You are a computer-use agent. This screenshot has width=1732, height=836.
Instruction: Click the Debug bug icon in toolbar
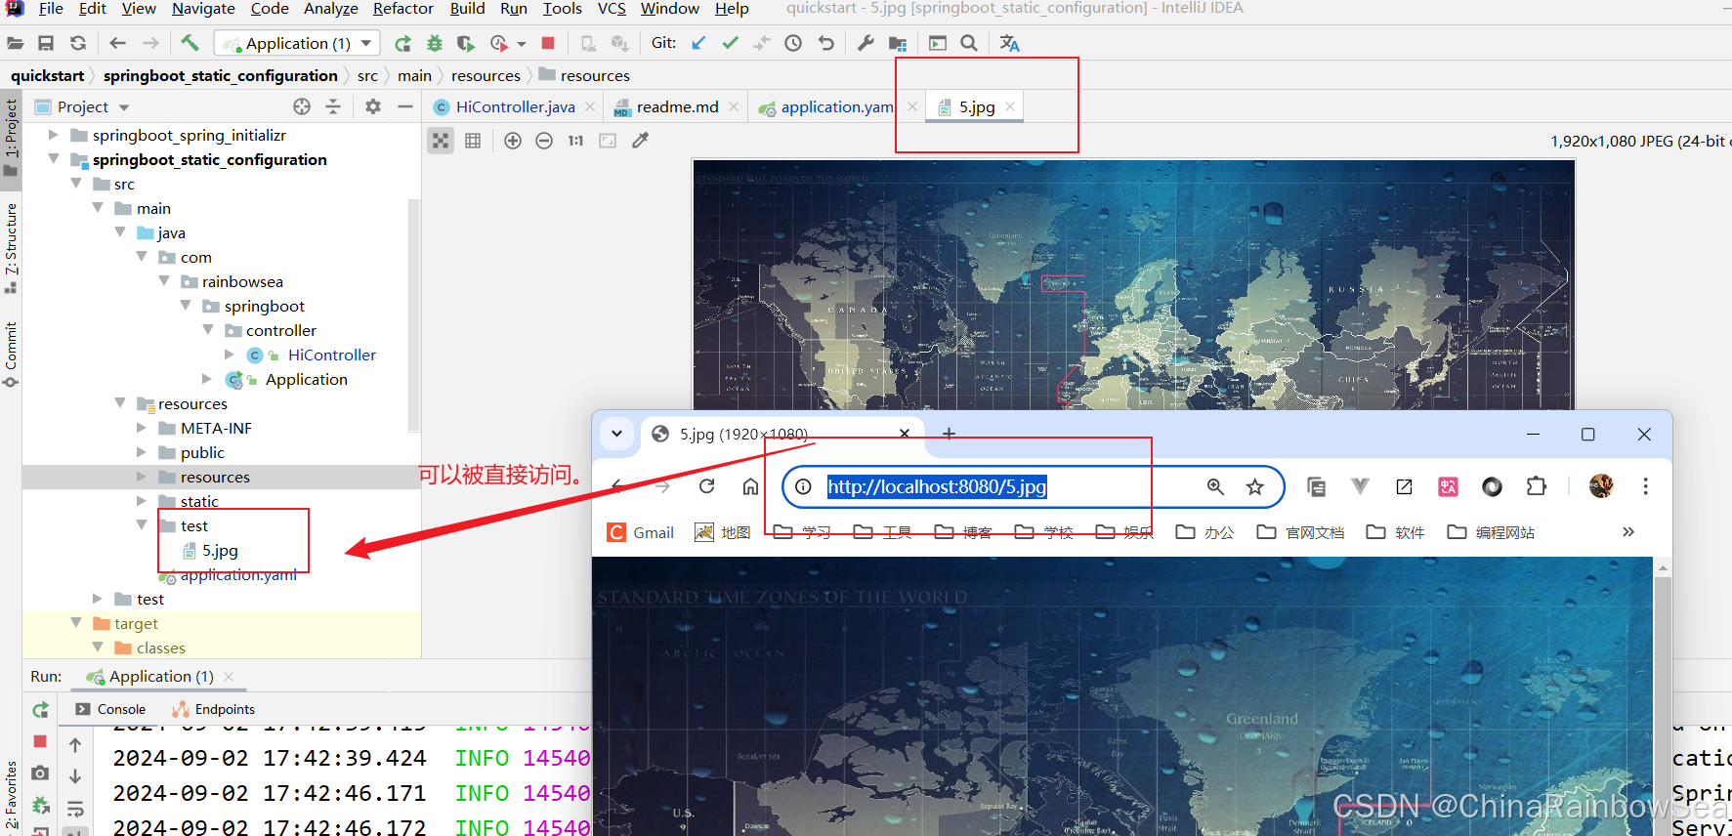(435, 43)
